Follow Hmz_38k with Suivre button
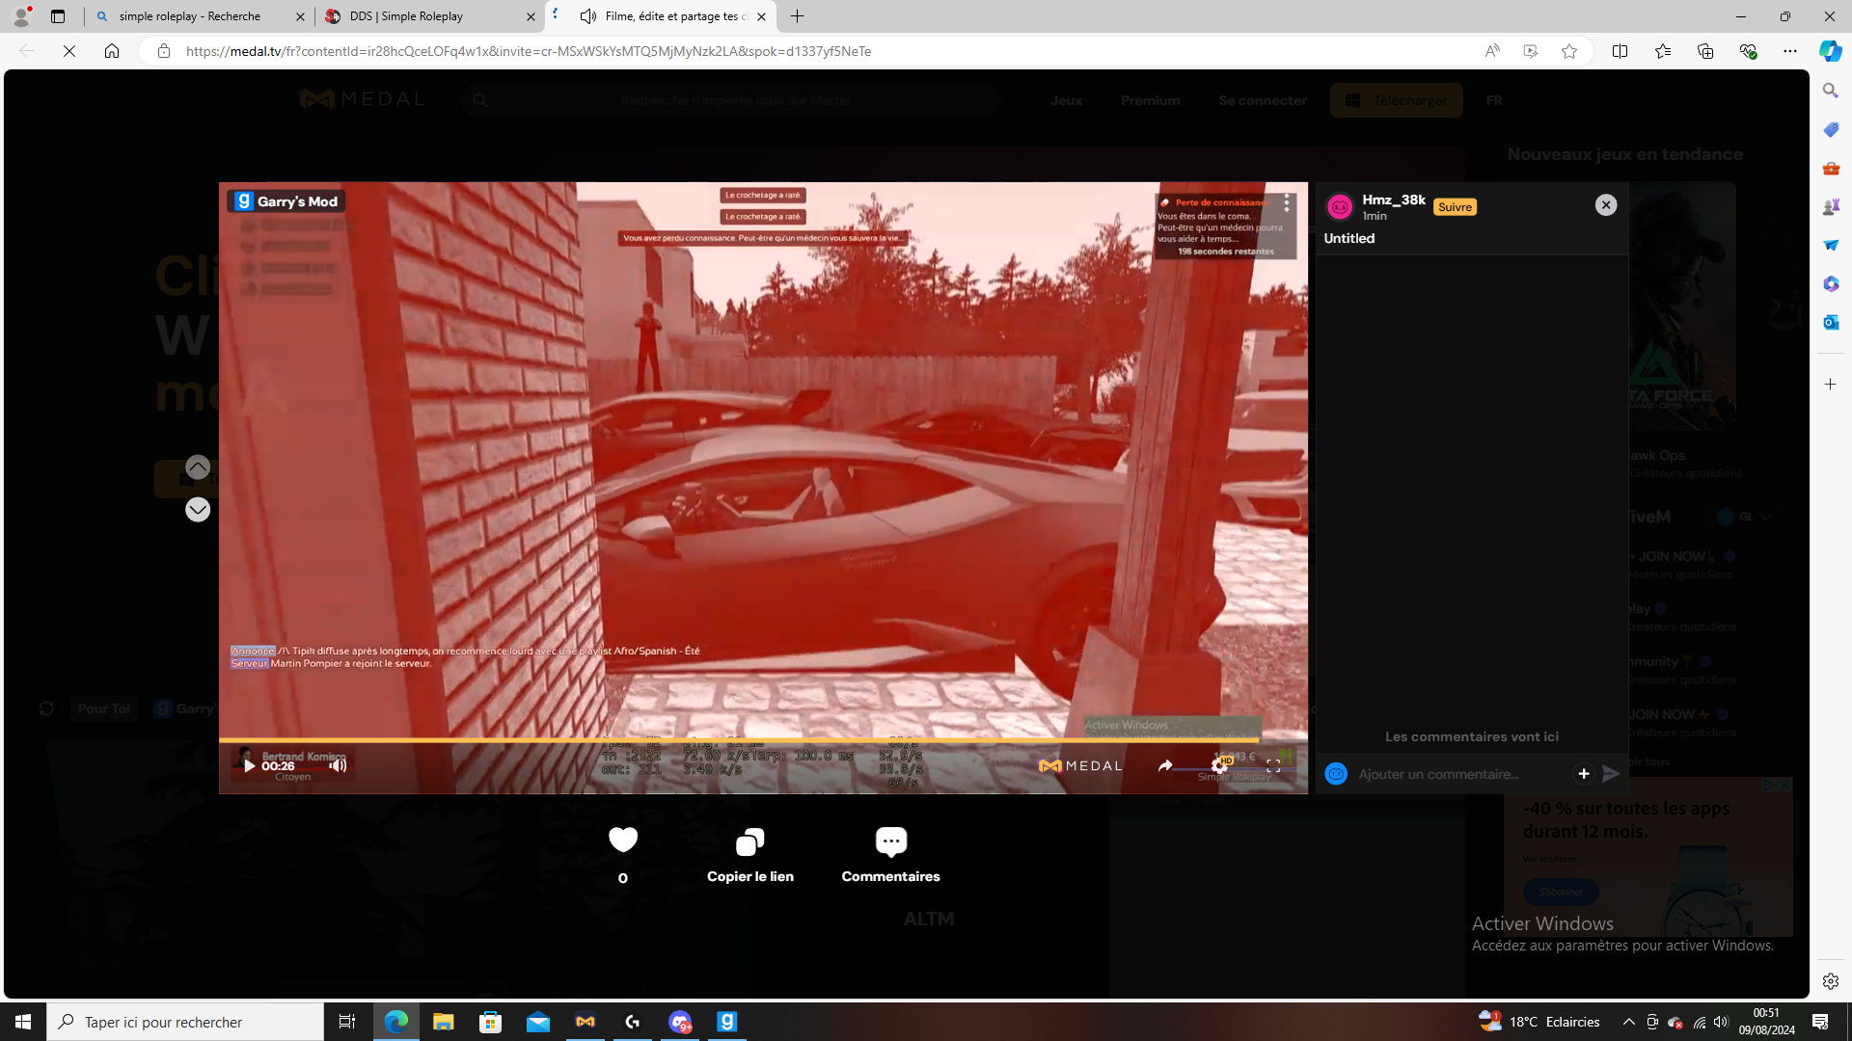 (x=1455, y=207)
